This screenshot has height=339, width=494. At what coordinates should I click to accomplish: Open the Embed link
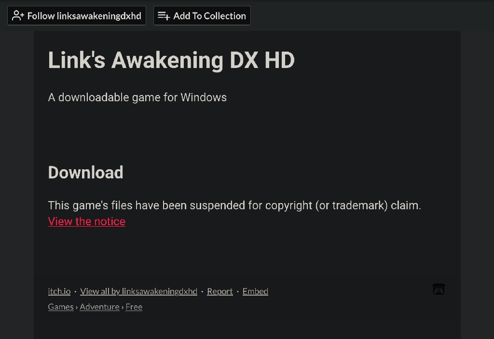click(x=255, y=291)
